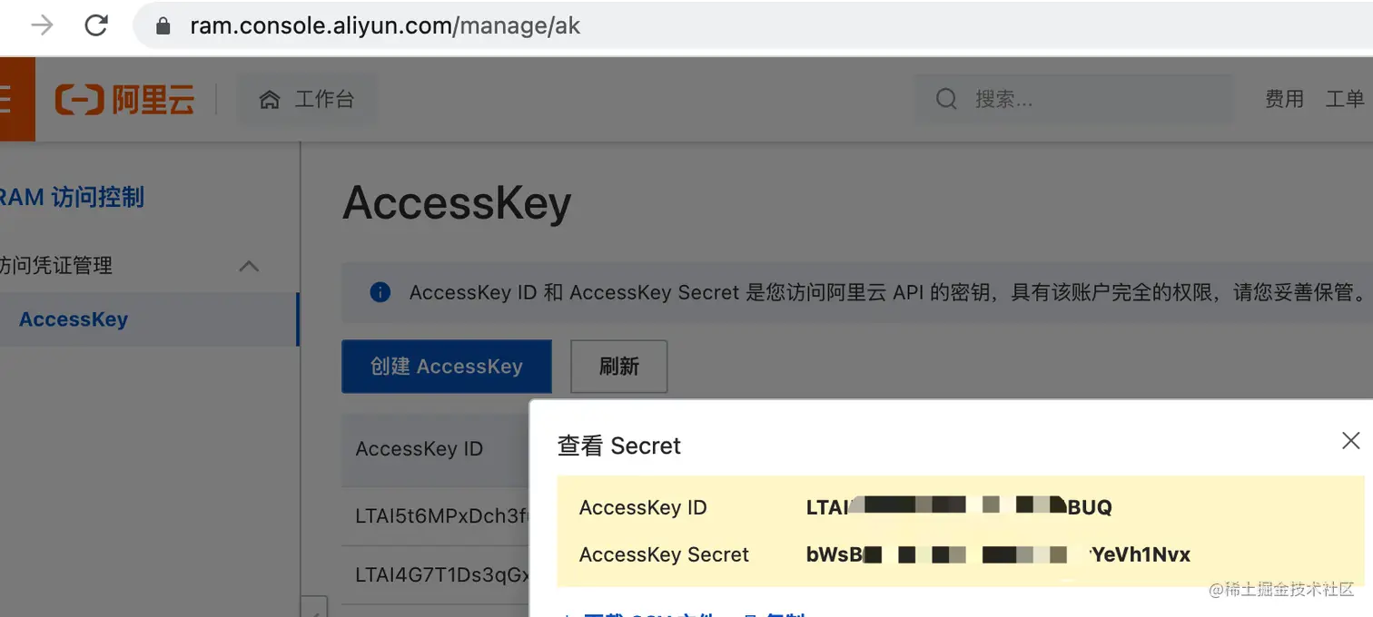Click the RAM 访问控制 heading link
The image size is (1373, 617).
pos(71,197)
